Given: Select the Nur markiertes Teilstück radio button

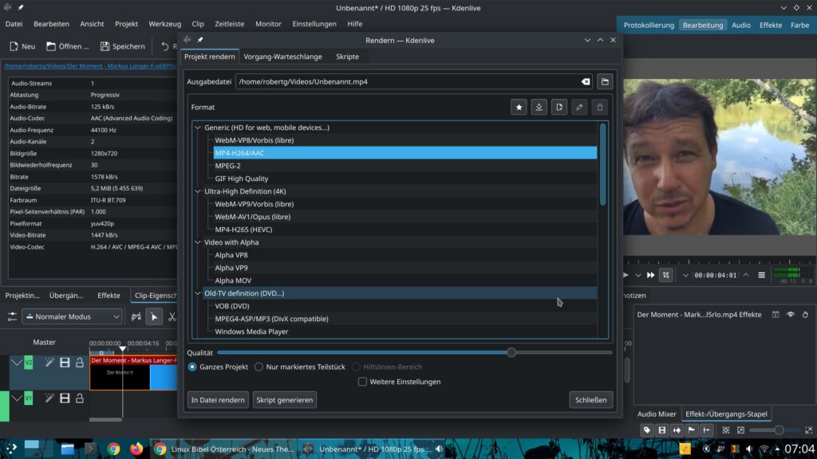Looking at the screenshot, I should pos(259,367).
